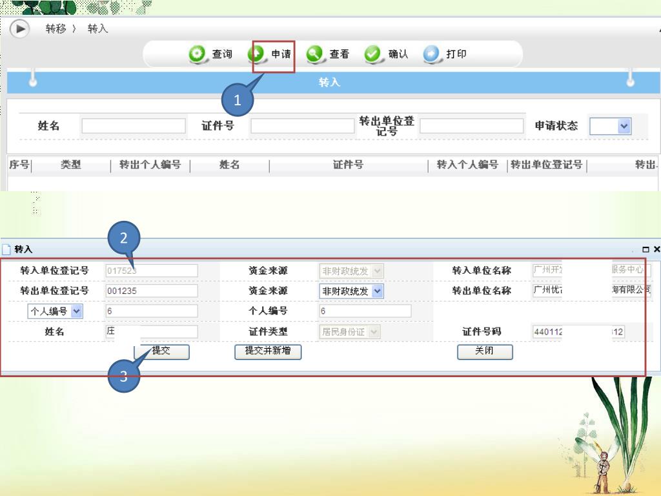Select the 申请 toolbar label
Image resolution: width=661 pixels, height=496 pixels.
[281, 54]
